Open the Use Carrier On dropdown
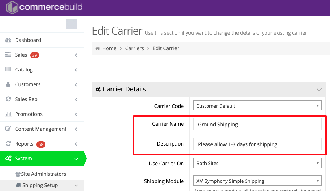The height and width of the screenshot is (191, 330). click(x=257, y=163)
